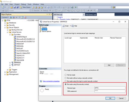Click the Script button in the dialog toolbar

(x=66, y=26)
